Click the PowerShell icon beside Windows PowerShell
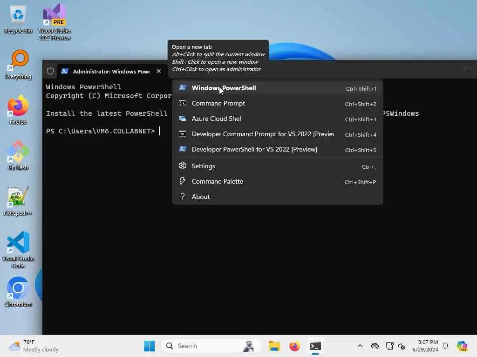The image size is (477, 357). pyautogui.click(x=183, y=88)
